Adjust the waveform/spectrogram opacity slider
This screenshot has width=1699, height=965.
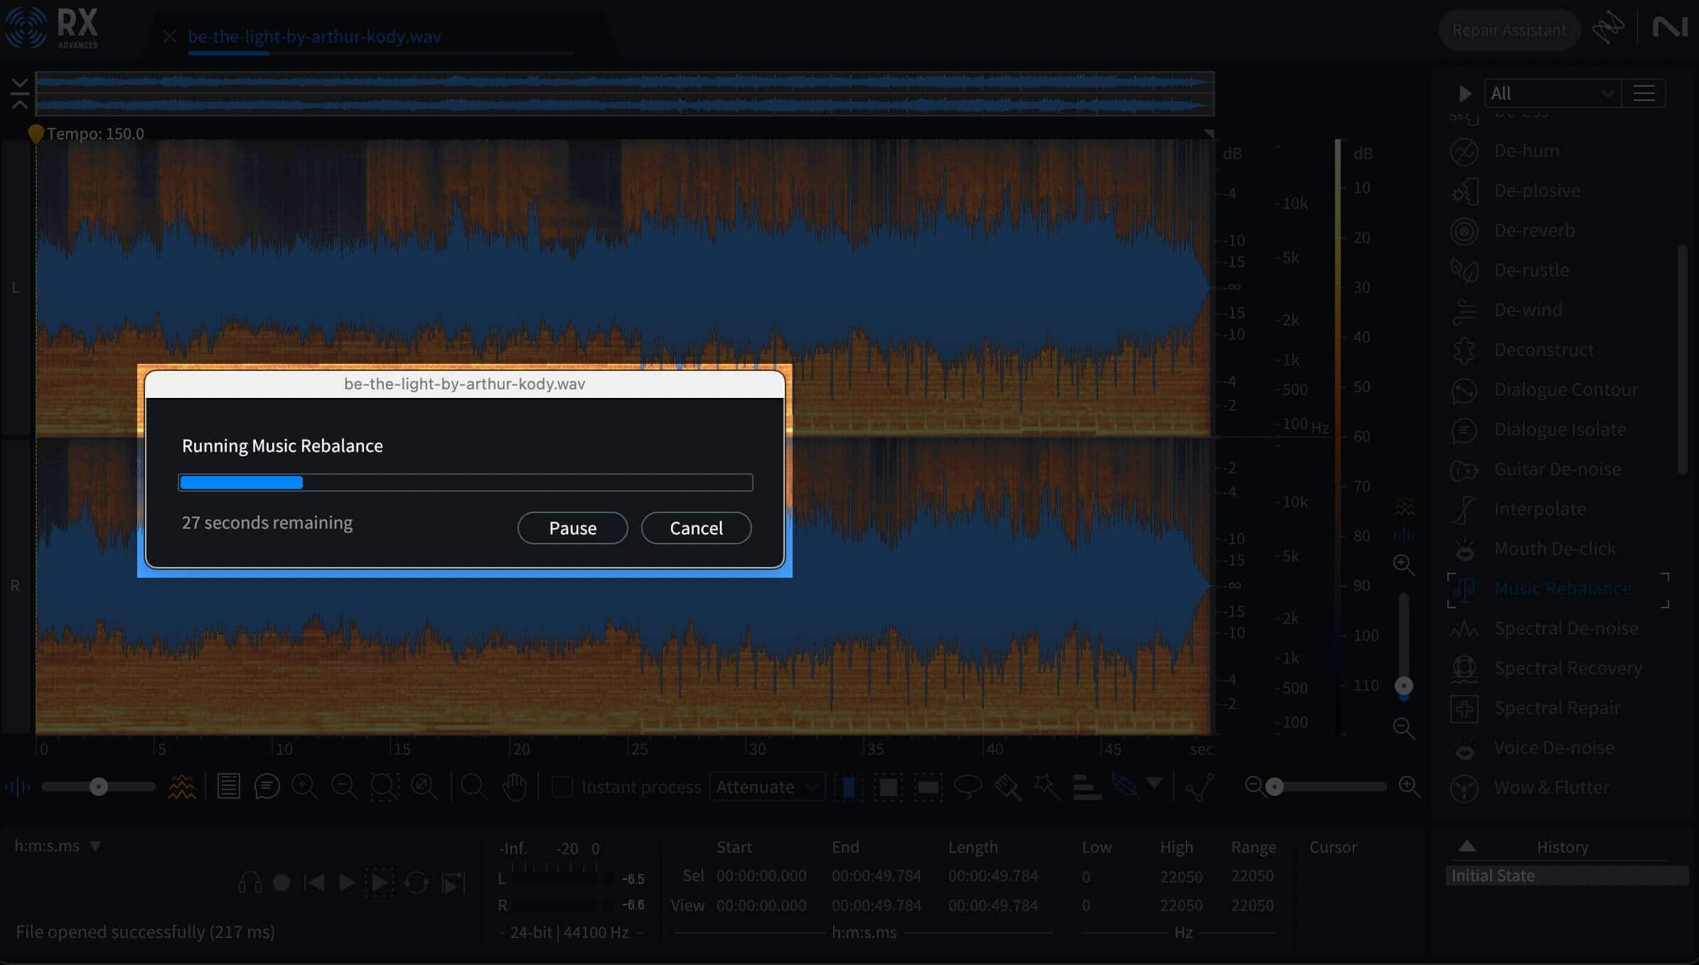pos(99,787)
